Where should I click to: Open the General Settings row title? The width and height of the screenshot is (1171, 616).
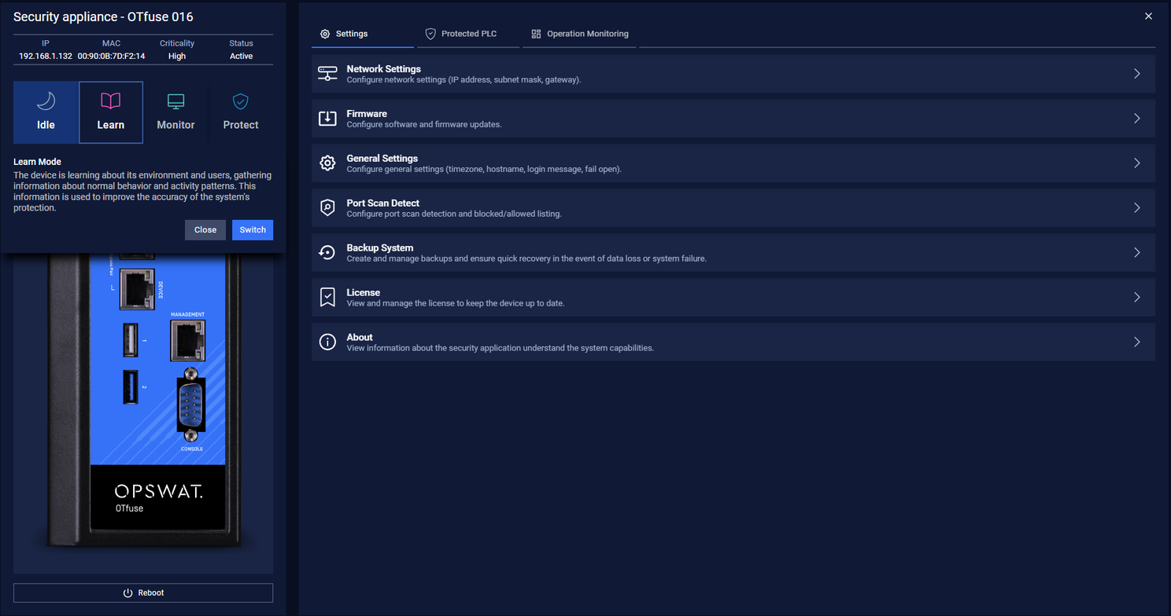point(382,159)
